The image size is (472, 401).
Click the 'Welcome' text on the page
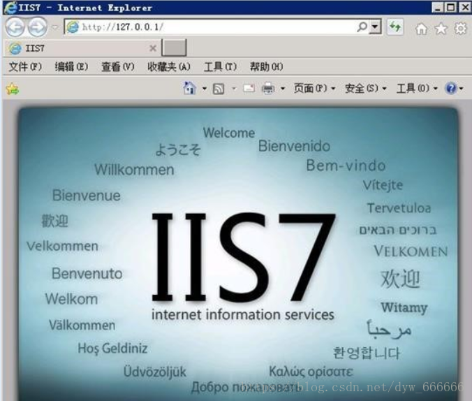tap(229, 133)
